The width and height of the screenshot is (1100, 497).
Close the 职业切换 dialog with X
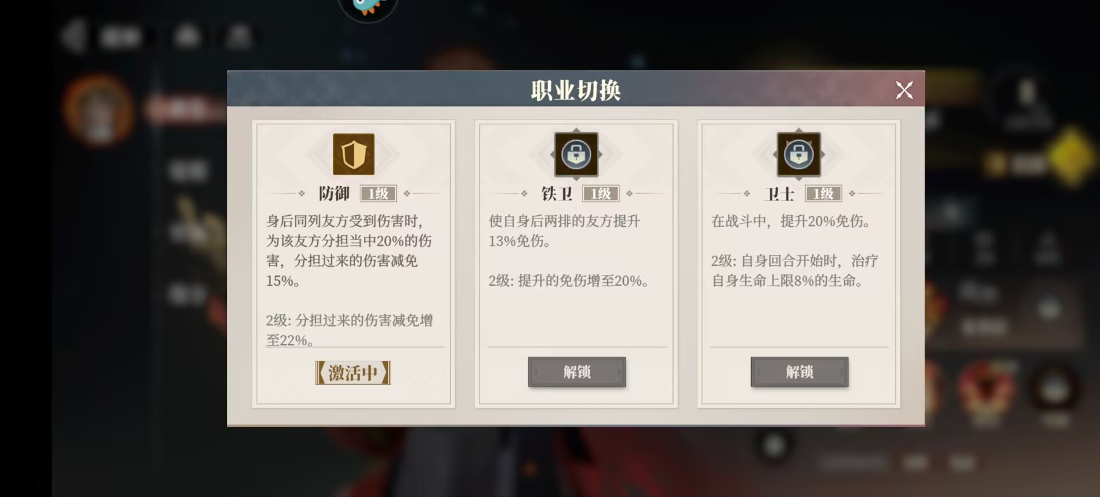tap(904, 90)
